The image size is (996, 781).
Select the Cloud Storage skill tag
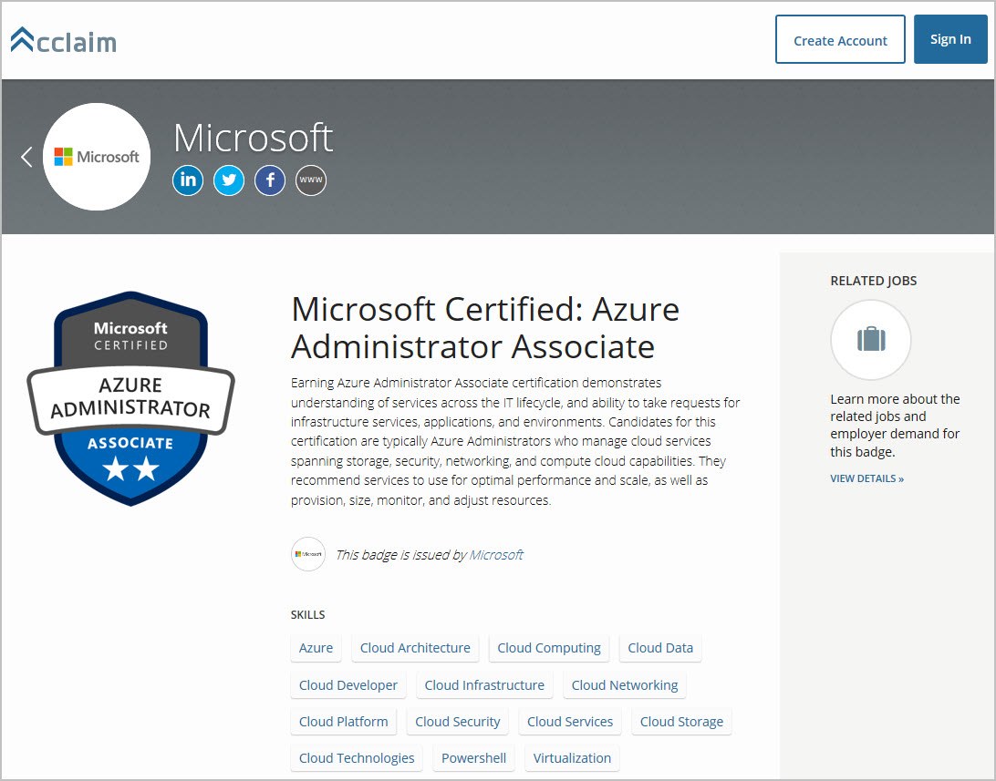pos(681,722)
